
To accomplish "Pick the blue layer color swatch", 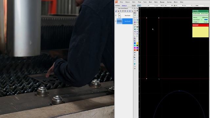I will (x=135, y=43).
